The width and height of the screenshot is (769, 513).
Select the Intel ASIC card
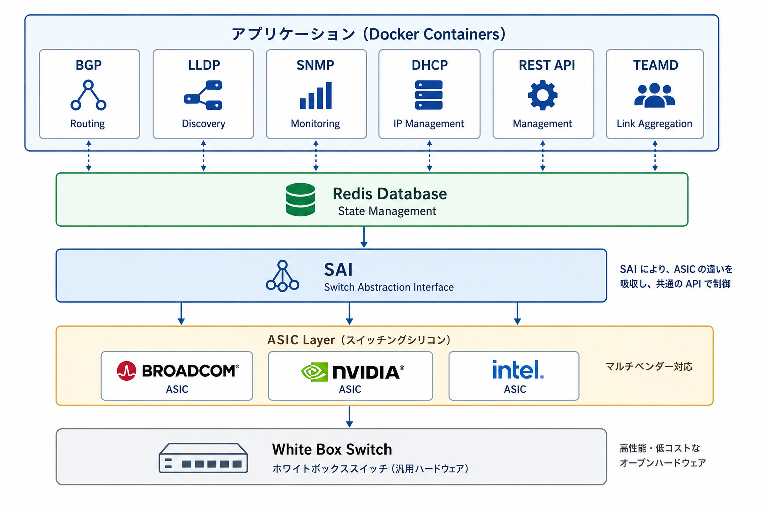pyautogui.click(x=514, y=376)
